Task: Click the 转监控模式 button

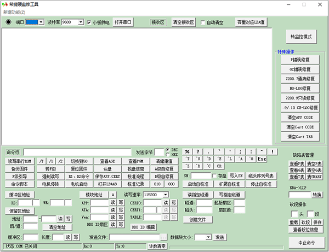Action: (x=300, y=37)
